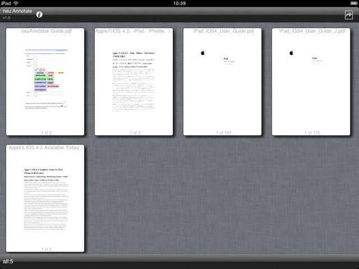Click the '1 of 181' page indicator
359x269 pixels.
coord(223,133)
